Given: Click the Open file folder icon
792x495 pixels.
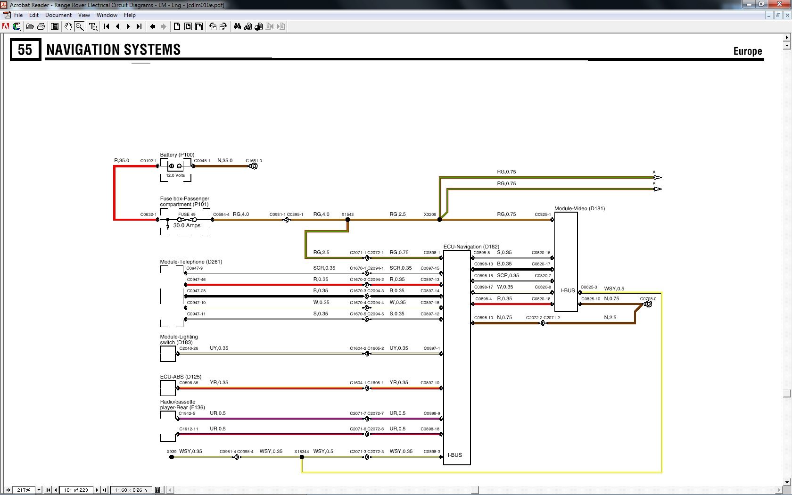Looking at the screenshot, I should pos(30,26).
